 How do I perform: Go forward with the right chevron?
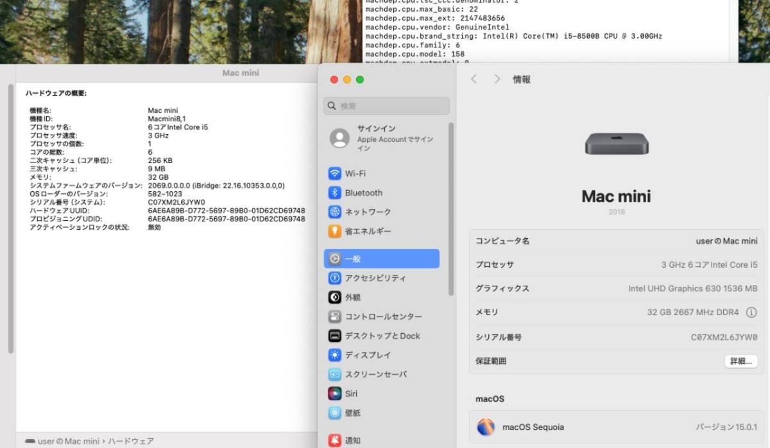pos(497,79)
